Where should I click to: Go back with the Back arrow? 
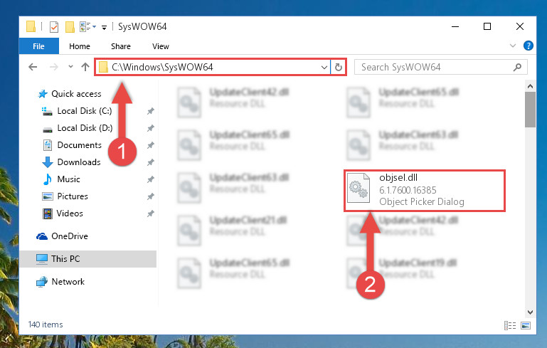click(33, 67)
